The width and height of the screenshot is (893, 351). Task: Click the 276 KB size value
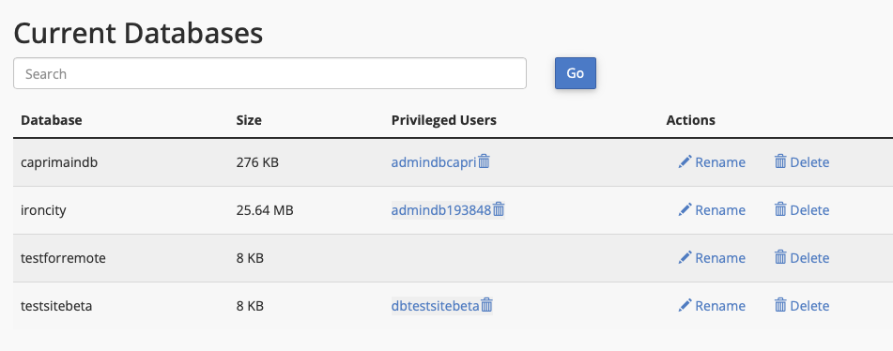[257, 162]
